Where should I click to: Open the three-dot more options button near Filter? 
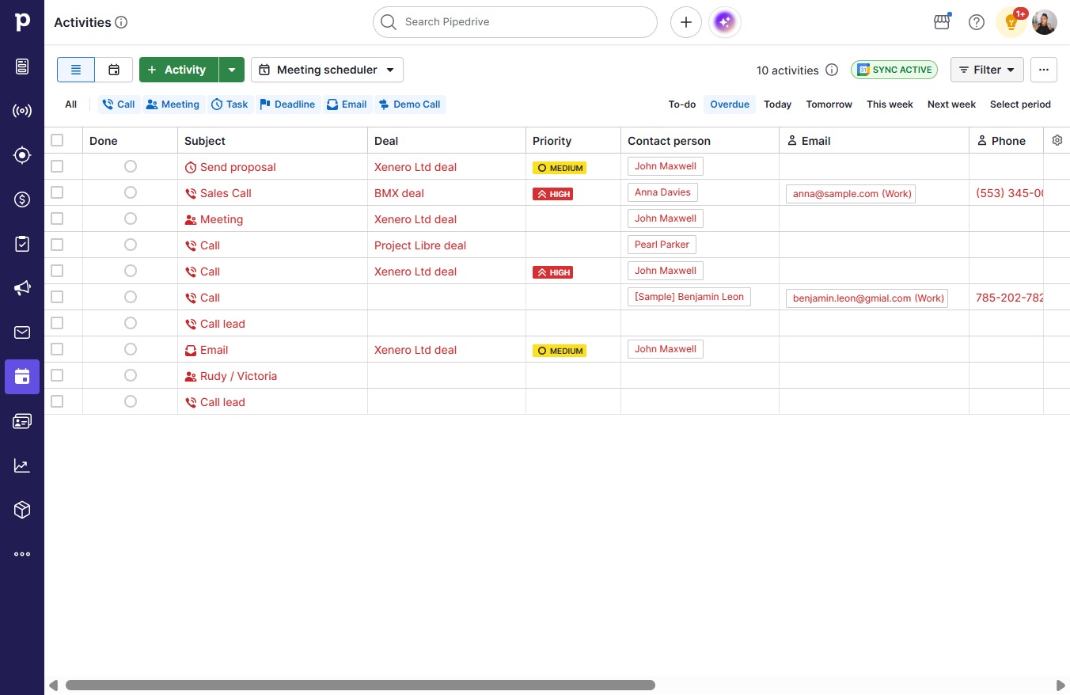point(1044,70)
